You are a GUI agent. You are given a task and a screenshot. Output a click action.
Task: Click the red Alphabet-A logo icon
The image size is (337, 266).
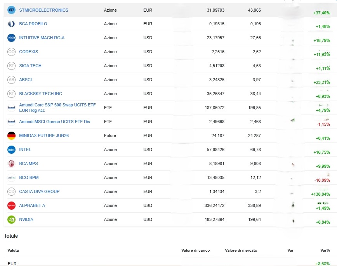click(x=11, y=205)
